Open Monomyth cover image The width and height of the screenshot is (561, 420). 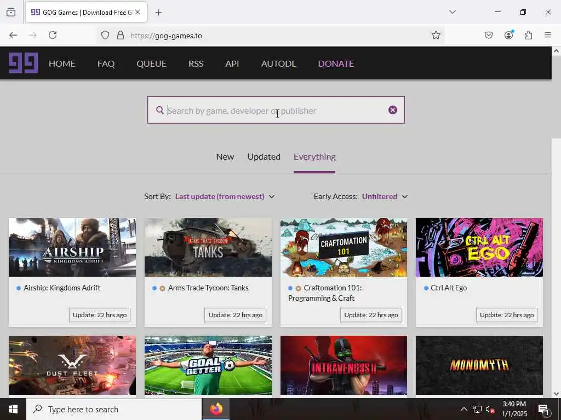point(479,365)
